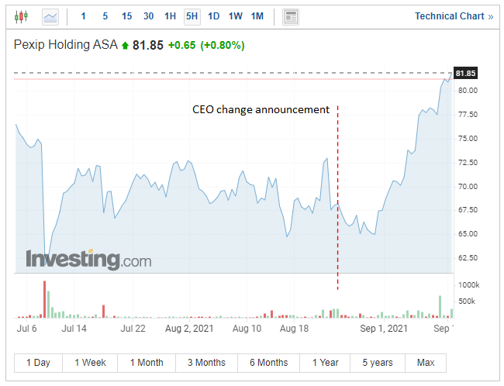Viewport: 504px width, 386px height.
Task: Click the 1000k volume axis label
Action: click(x=468, y=285)
